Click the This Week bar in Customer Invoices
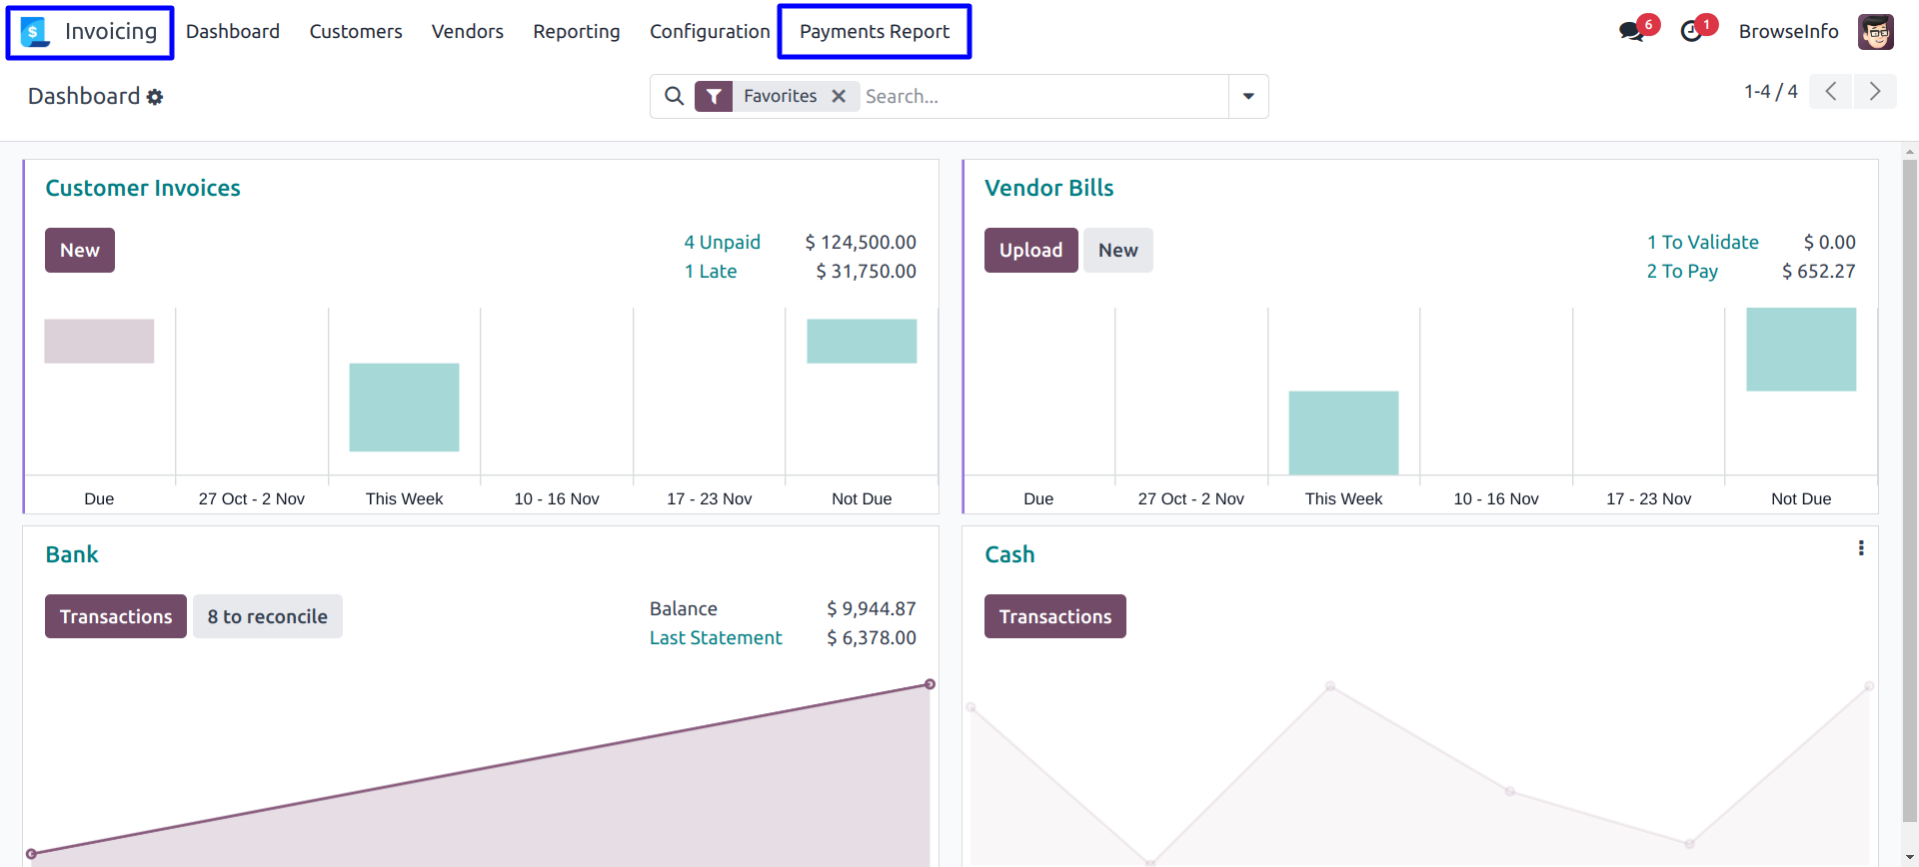Image resolution: width=1919 pixels, height=867 pixels. [404, 408]
